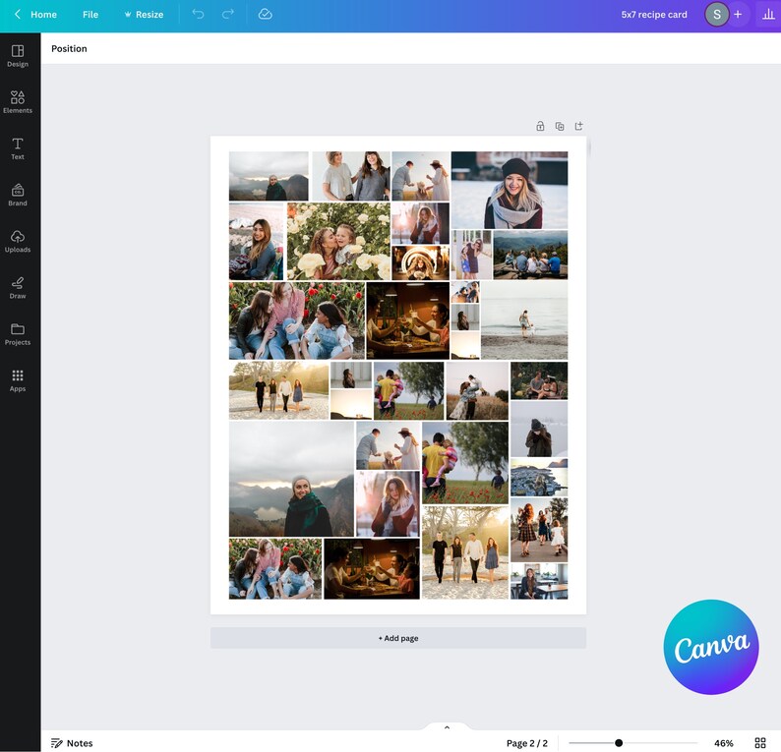Click the Position button
This screenshot has height=752, width=781.
(69, 49)
